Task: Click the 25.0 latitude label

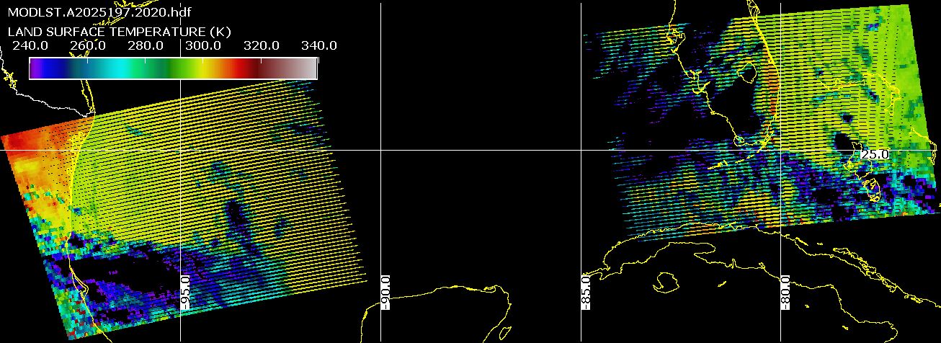Action: [x=875, y=154]
